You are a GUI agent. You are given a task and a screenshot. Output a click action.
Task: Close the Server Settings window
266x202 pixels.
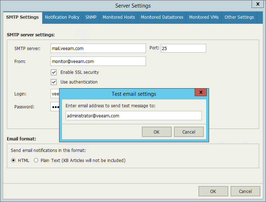click(x=257, y=4)
